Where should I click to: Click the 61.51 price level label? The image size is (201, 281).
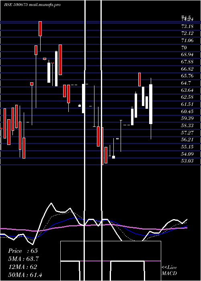pyautogui.click(x=187, y=104)
